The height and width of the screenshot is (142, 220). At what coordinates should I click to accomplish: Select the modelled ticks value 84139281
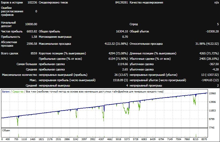pos(121,2)
